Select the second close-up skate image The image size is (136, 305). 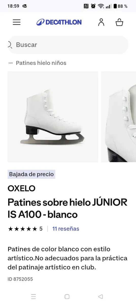tap(119, 117)
